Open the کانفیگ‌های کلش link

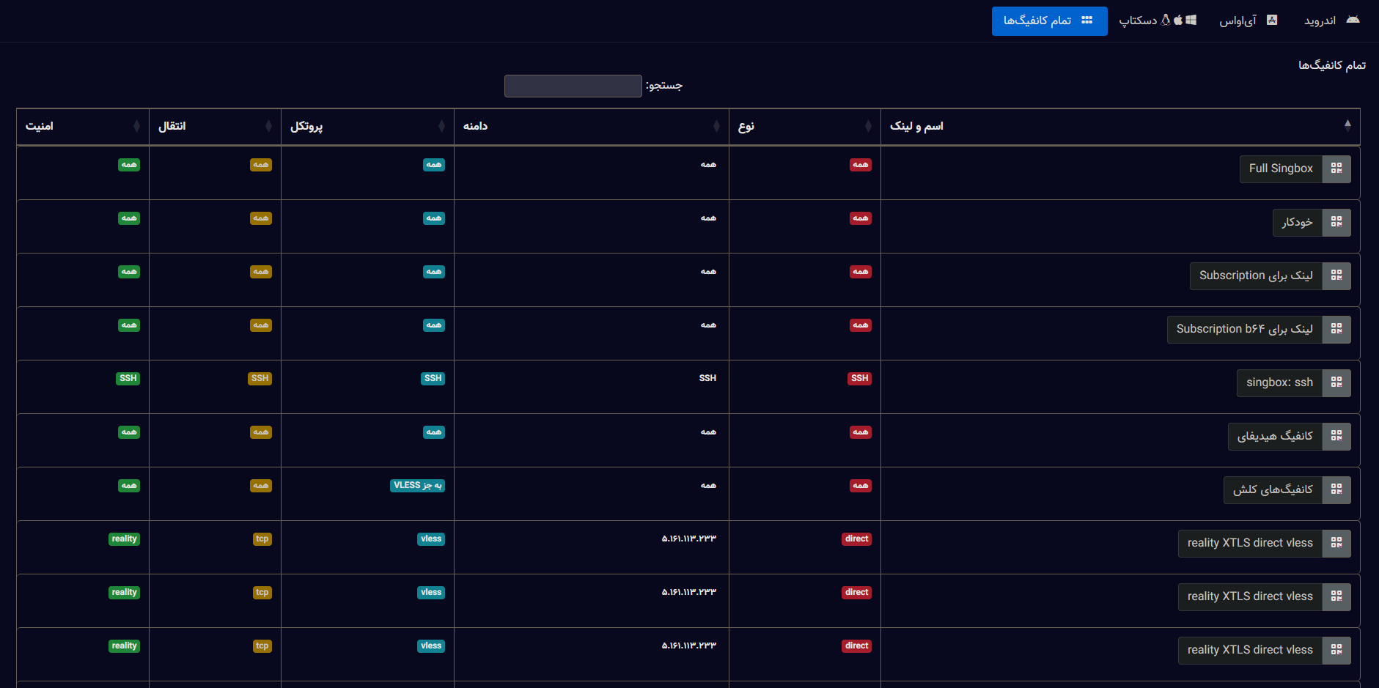pyautogui.click(x=1273, y=489)
